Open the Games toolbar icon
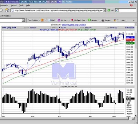The height and width of the screenshot is (124, 138). pos(103,20)
